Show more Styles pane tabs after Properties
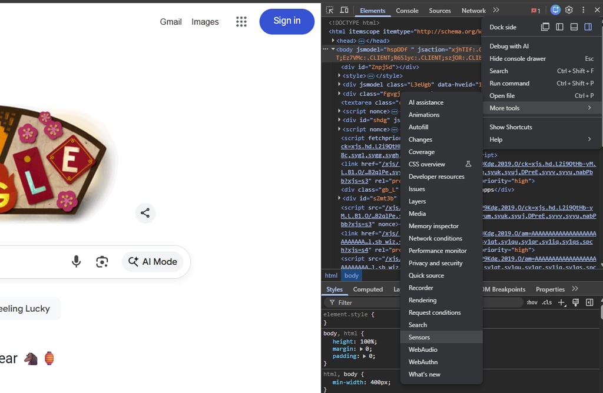The height and width of the screenshot is (393, 603). (575, 289)
